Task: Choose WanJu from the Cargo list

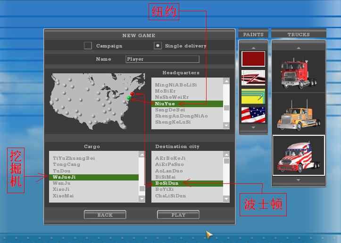Action: [x=61, y=183]
